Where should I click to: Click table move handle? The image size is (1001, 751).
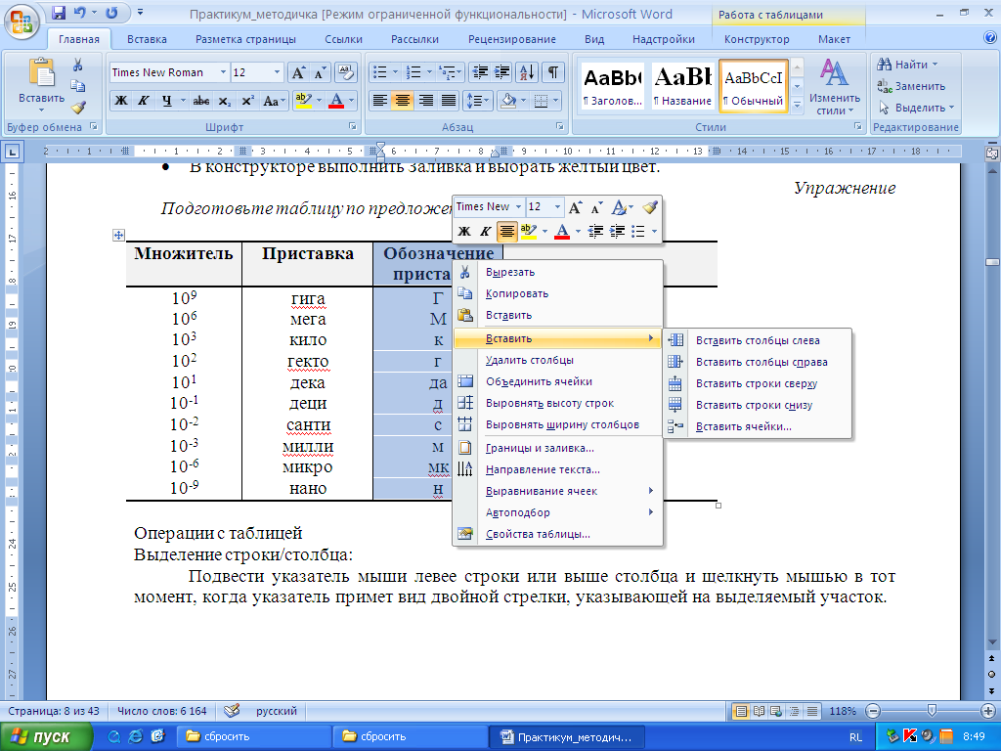point(118,235)
